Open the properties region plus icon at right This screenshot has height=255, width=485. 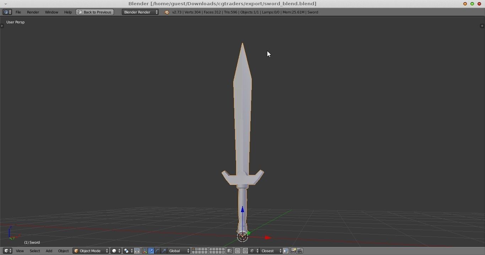pyautogui.click(x=482, y=26)
